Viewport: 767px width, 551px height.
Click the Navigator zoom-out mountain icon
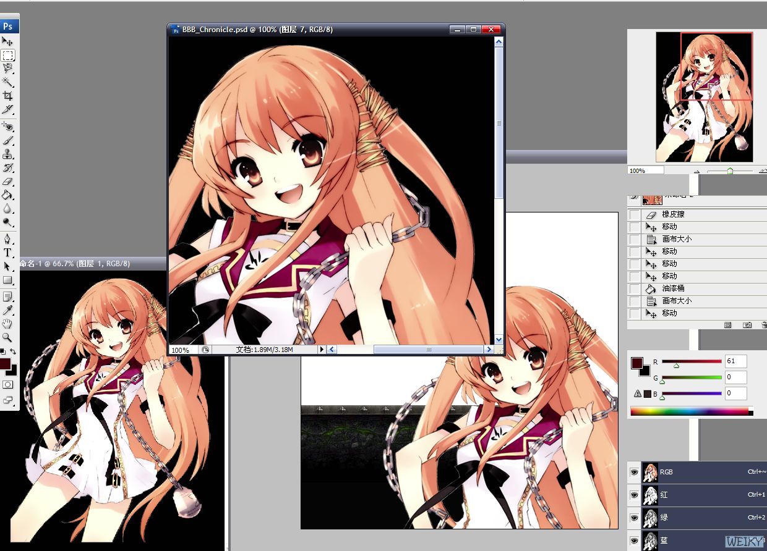[698, 171]
